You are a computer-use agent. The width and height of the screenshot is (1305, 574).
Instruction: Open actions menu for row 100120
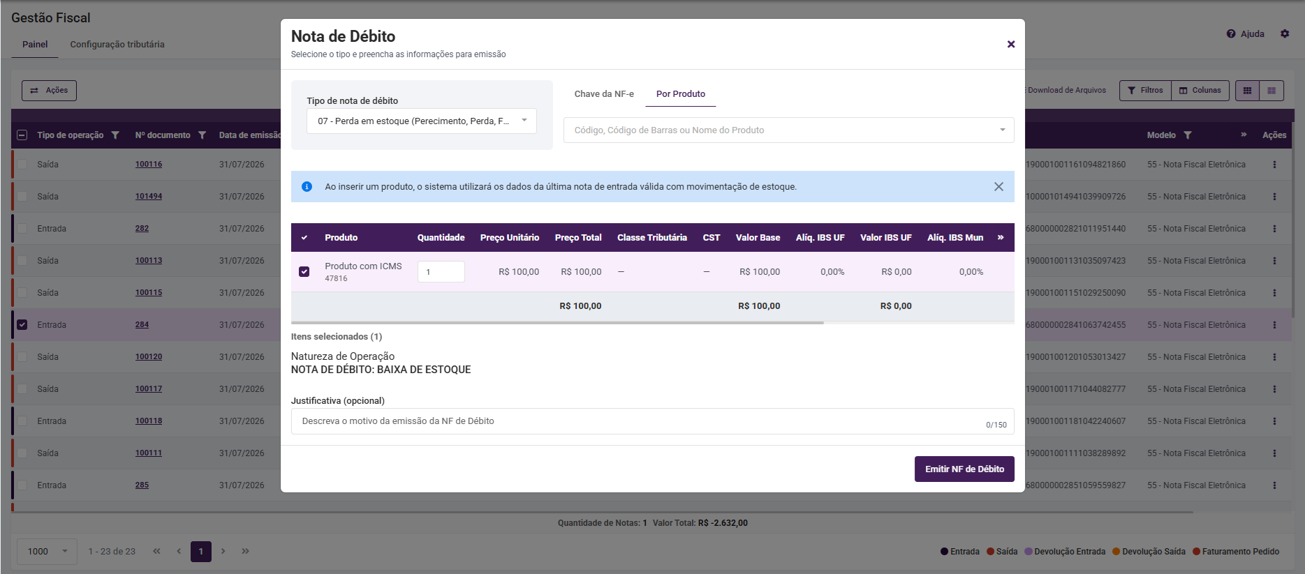click(x=1274, y=357)
